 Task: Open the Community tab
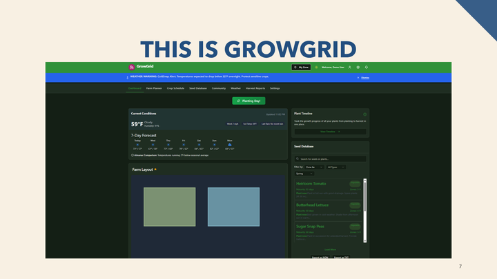(x=219, y=88)
